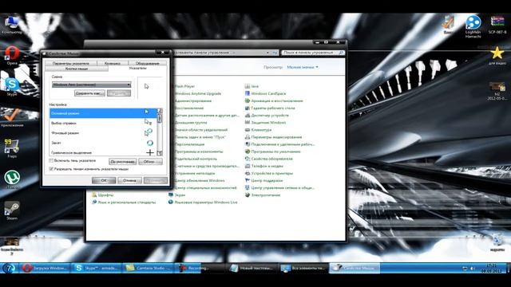
Task: Enable the Включить тень указателя checkbox
Action: (51, 161)
